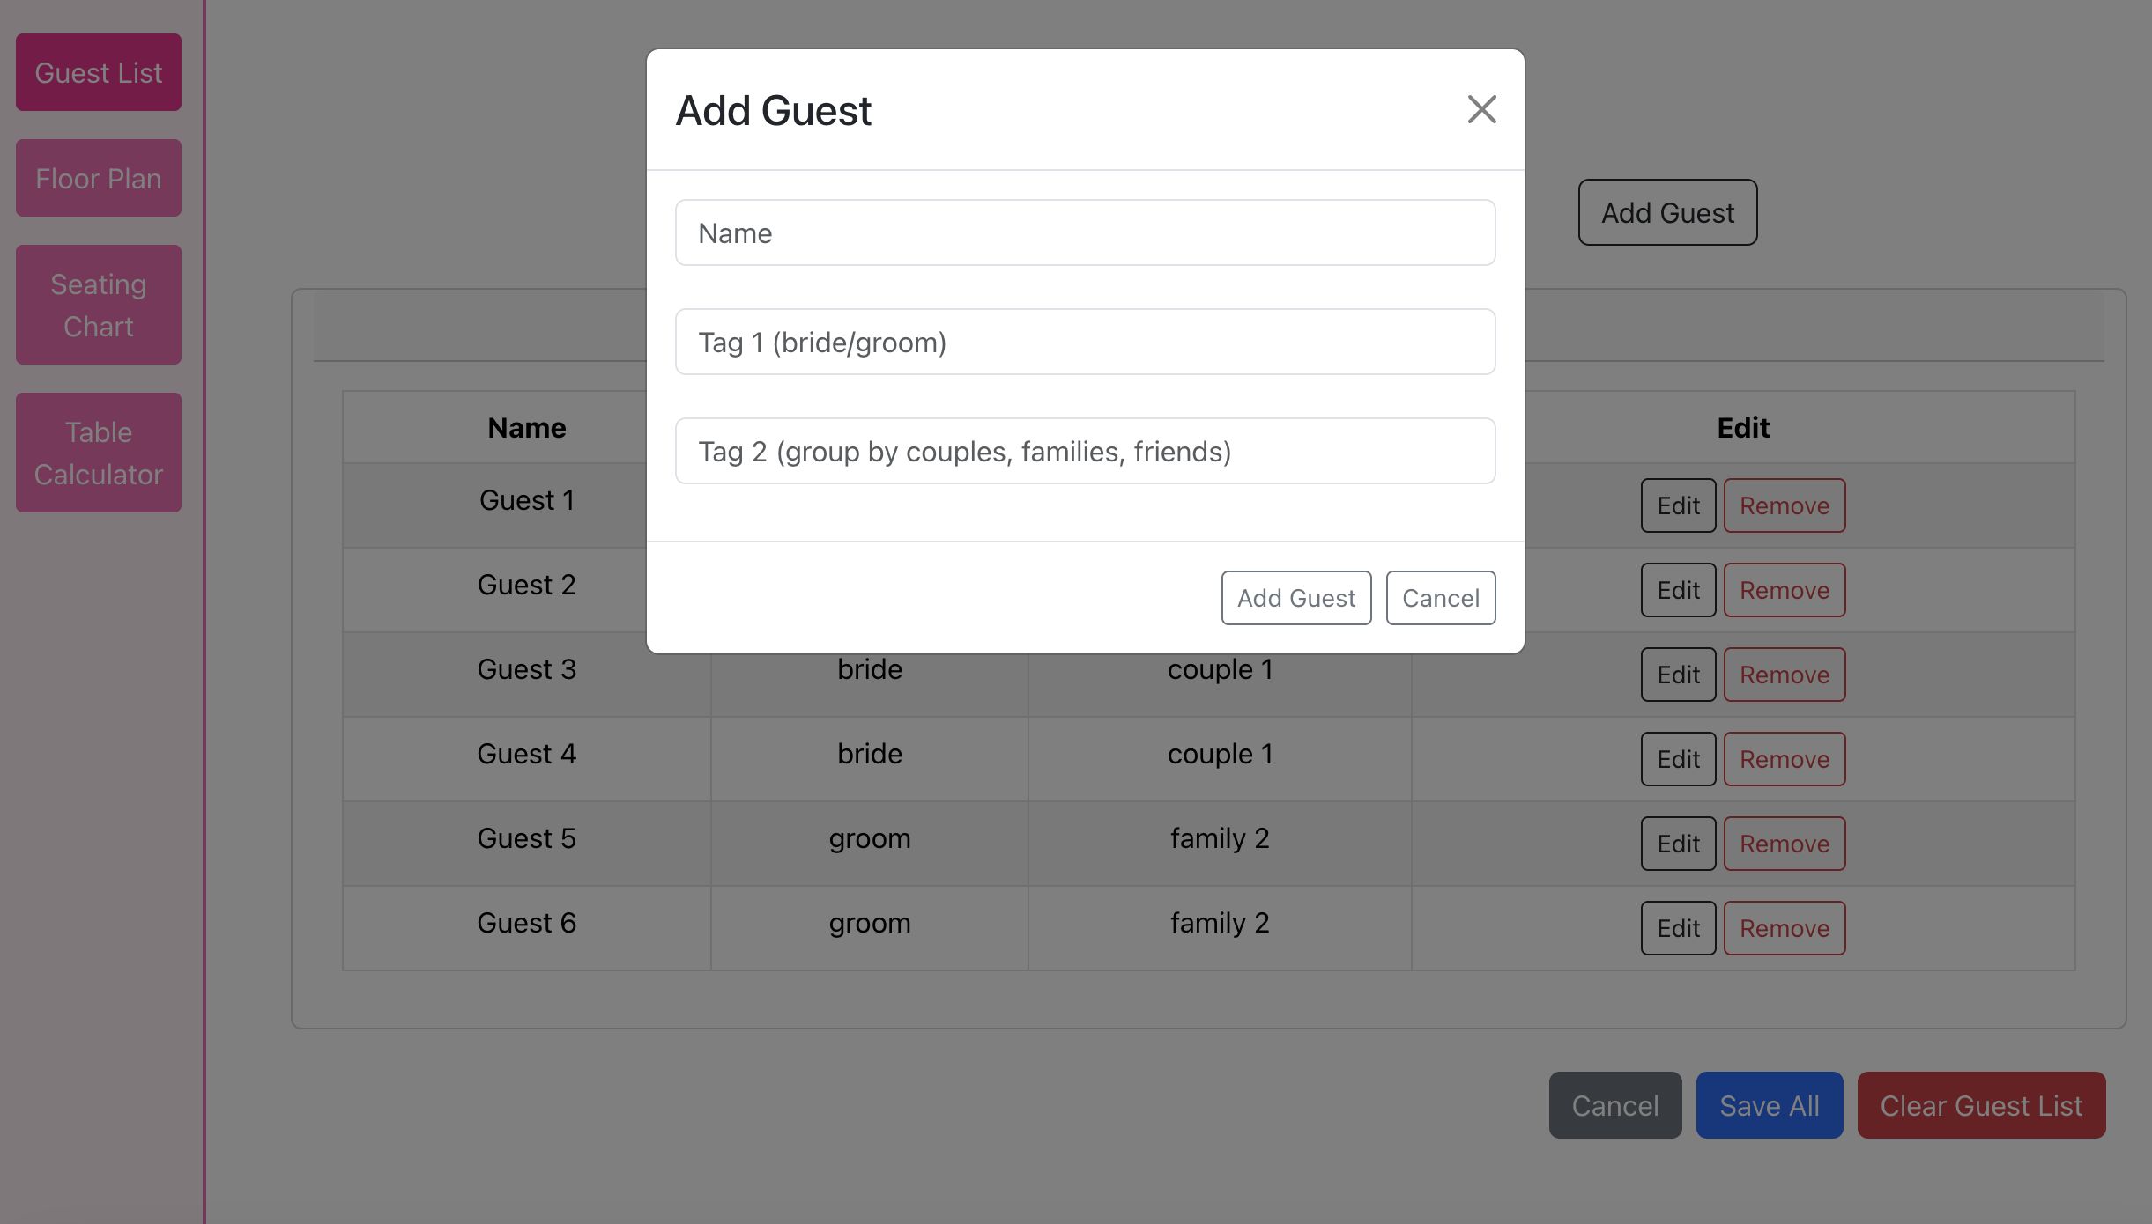Image resolution: width=2152 pixels, height=1224 pixels.
Task: Open the Guest List sidebar tab
Action: tap(99, 72)
